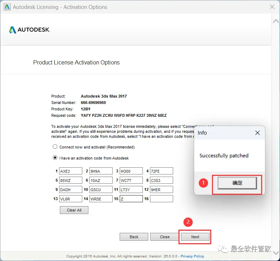Select I have an activation code option
Image resolution: width=280 pixels, height=261 pixels.
[x=55, y=158]
